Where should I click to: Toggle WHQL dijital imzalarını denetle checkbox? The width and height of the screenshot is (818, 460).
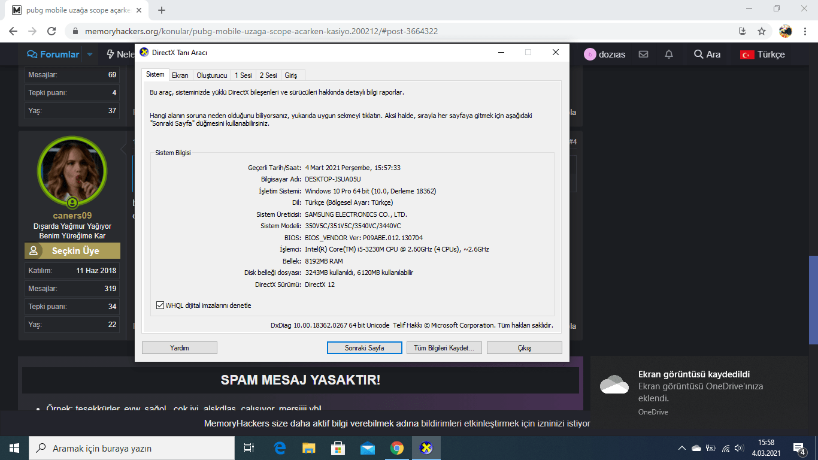point(160,305)
